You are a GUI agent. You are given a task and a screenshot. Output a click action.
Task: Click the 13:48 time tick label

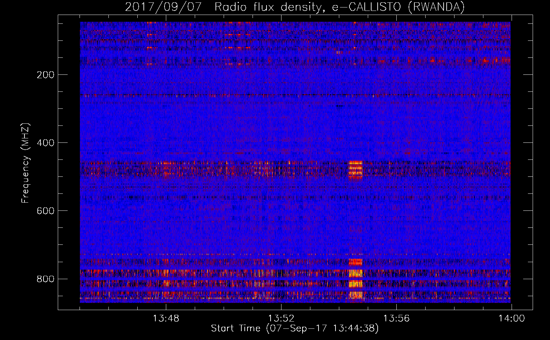pos(166,319)
